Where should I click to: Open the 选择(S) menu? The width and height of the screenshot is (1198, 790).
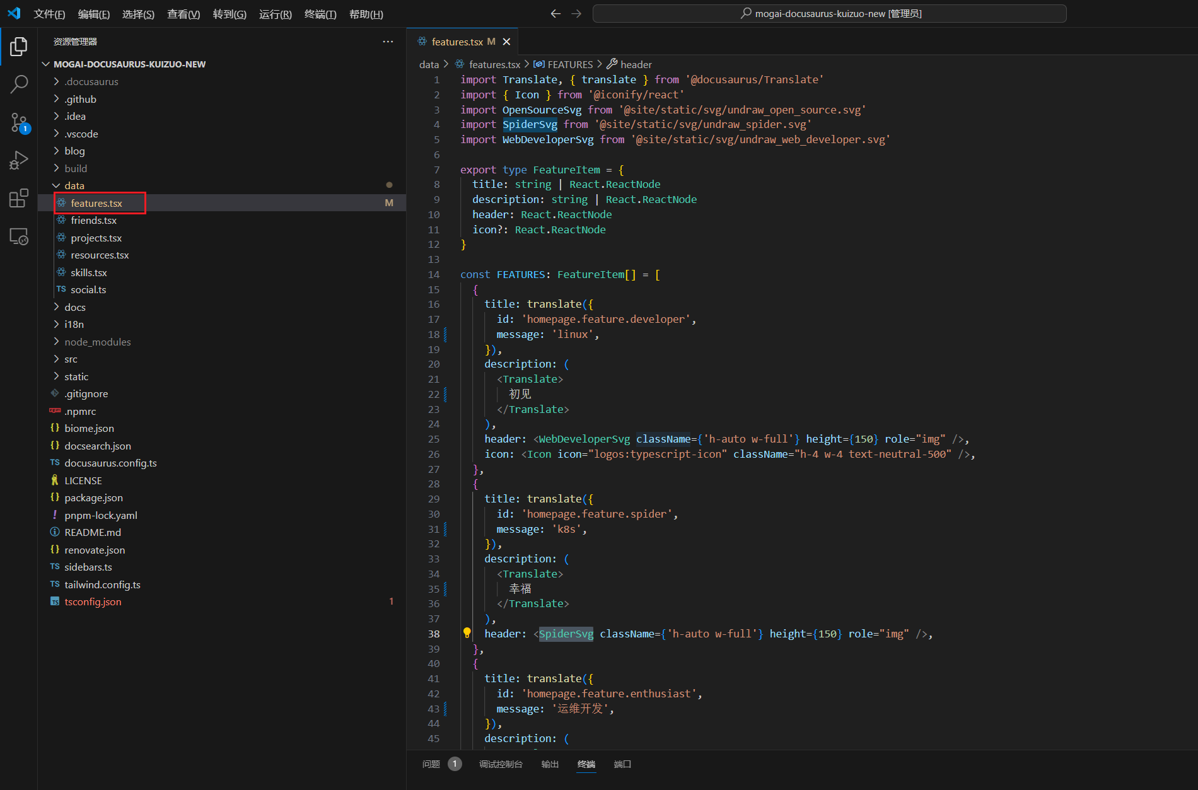coord(138,14)
